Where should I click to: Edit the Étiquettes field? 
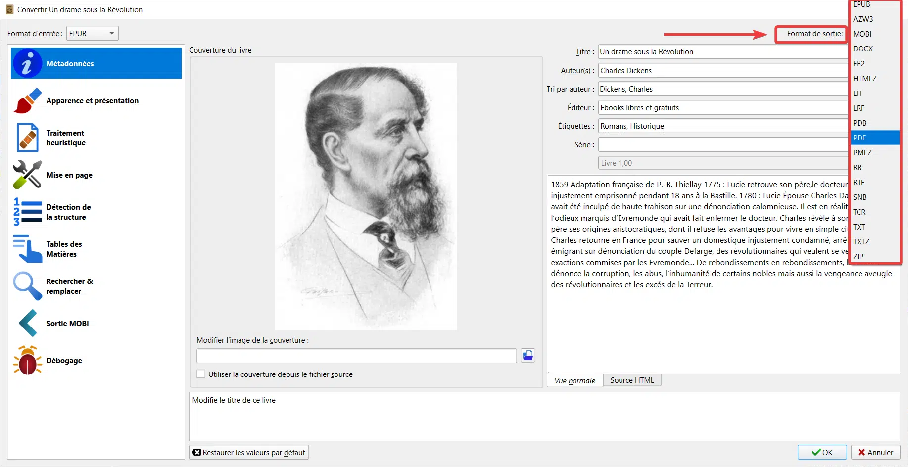(x=723, y=126)
